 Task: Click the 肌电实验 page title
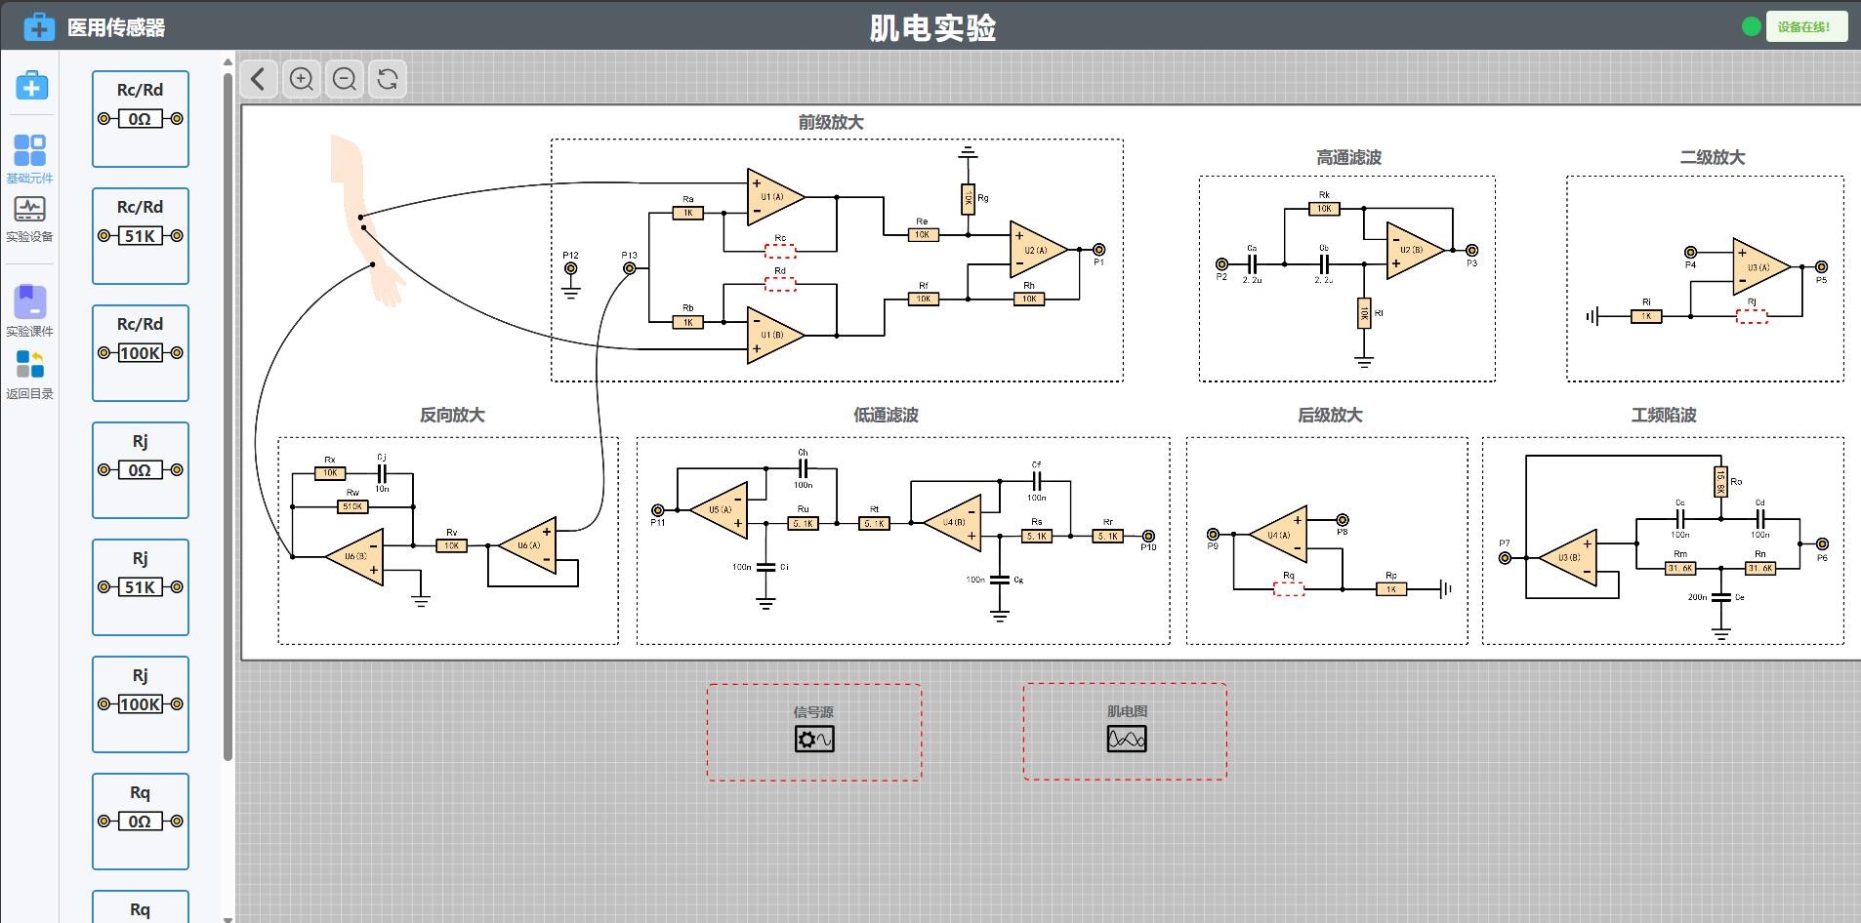(x=932, y=27)
